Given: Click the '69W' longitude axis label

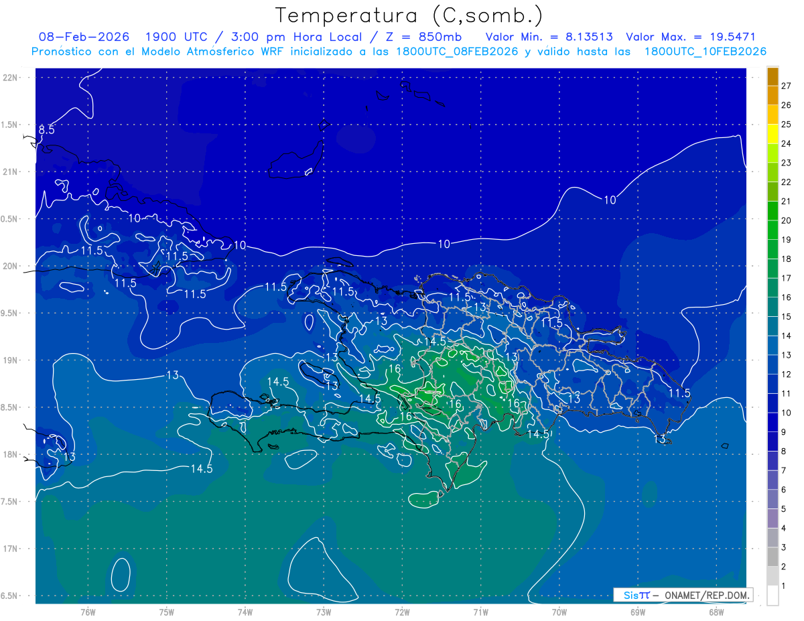Looking at the screenshot, I should [x=638, y=612].
